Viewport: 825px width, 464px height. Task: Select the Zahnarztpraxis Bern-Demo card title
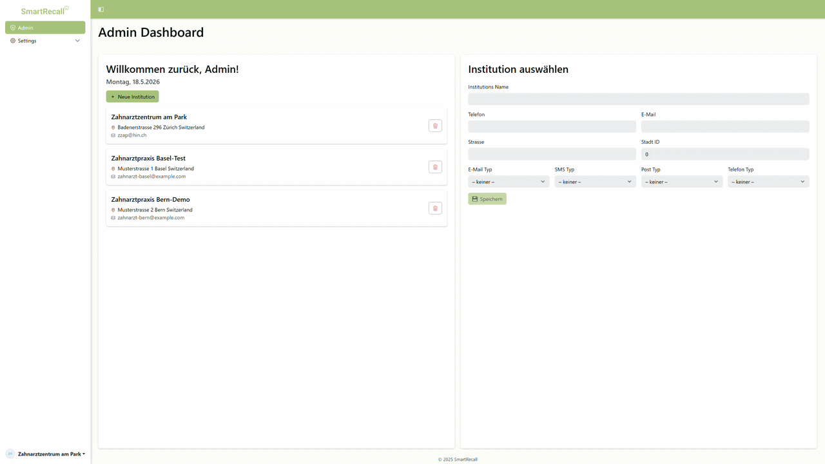coord(150,200)
